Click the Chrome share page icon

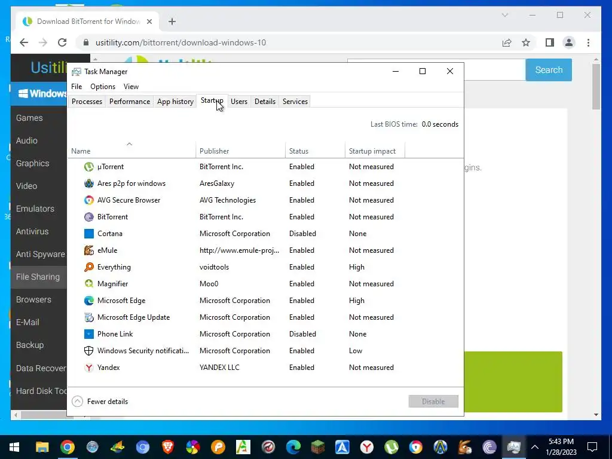coord(507,42)
